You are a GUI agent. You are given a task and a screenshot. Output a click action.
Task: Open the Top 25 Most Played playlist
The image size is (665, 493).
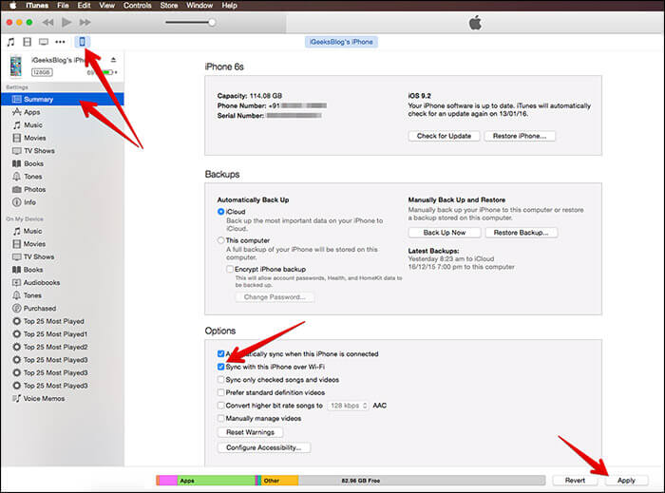click(x=63, y=321)
